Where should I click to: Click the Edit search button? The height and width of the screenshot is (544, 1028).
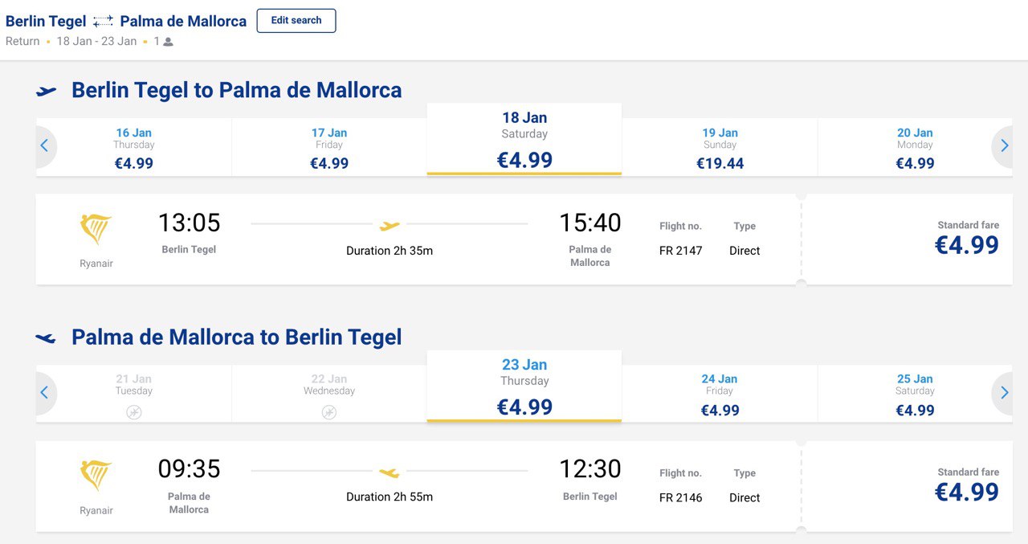pyautogui.click(x=296, y=21)
